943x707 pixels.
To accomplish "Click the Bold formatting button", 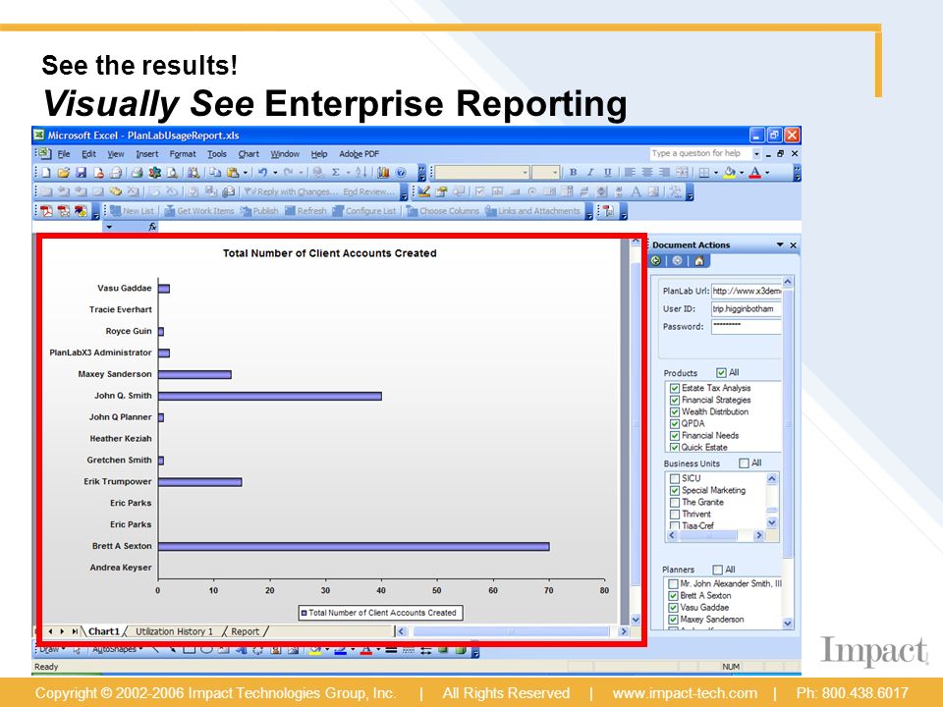I will point(573,173).
